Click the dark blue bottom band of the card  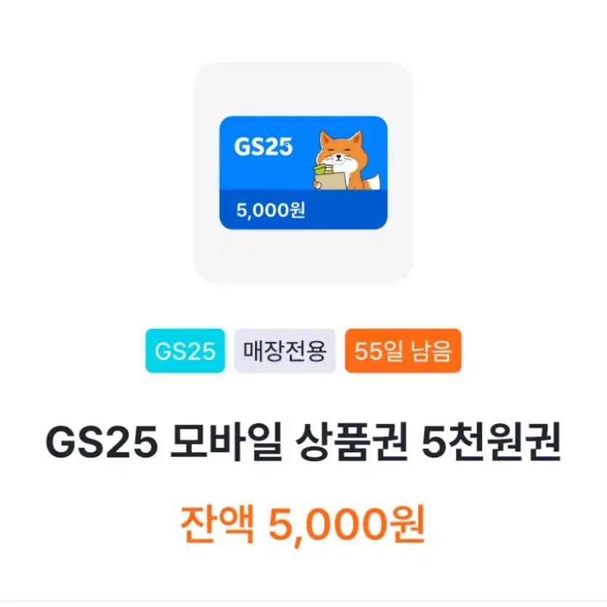(303, 209)
